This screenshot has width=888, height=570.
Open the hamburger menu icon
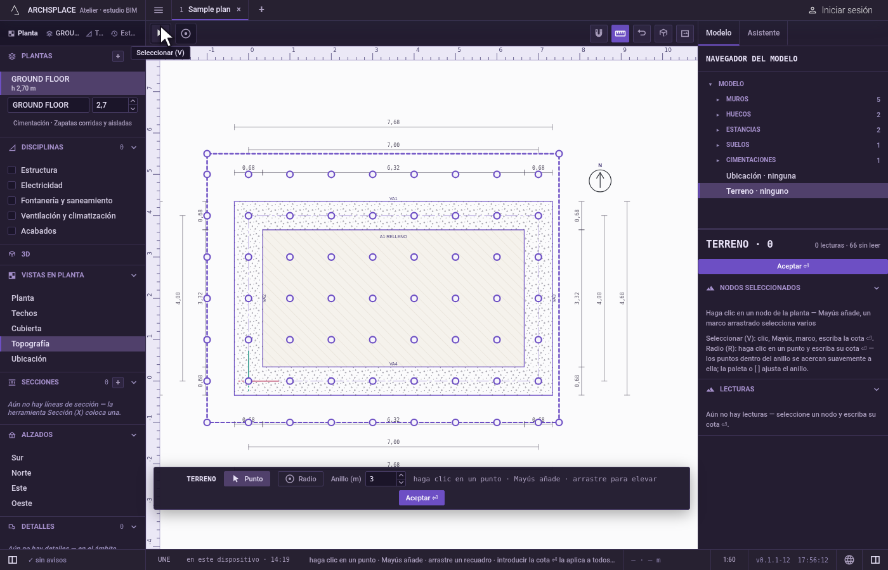tap(159, 9)
